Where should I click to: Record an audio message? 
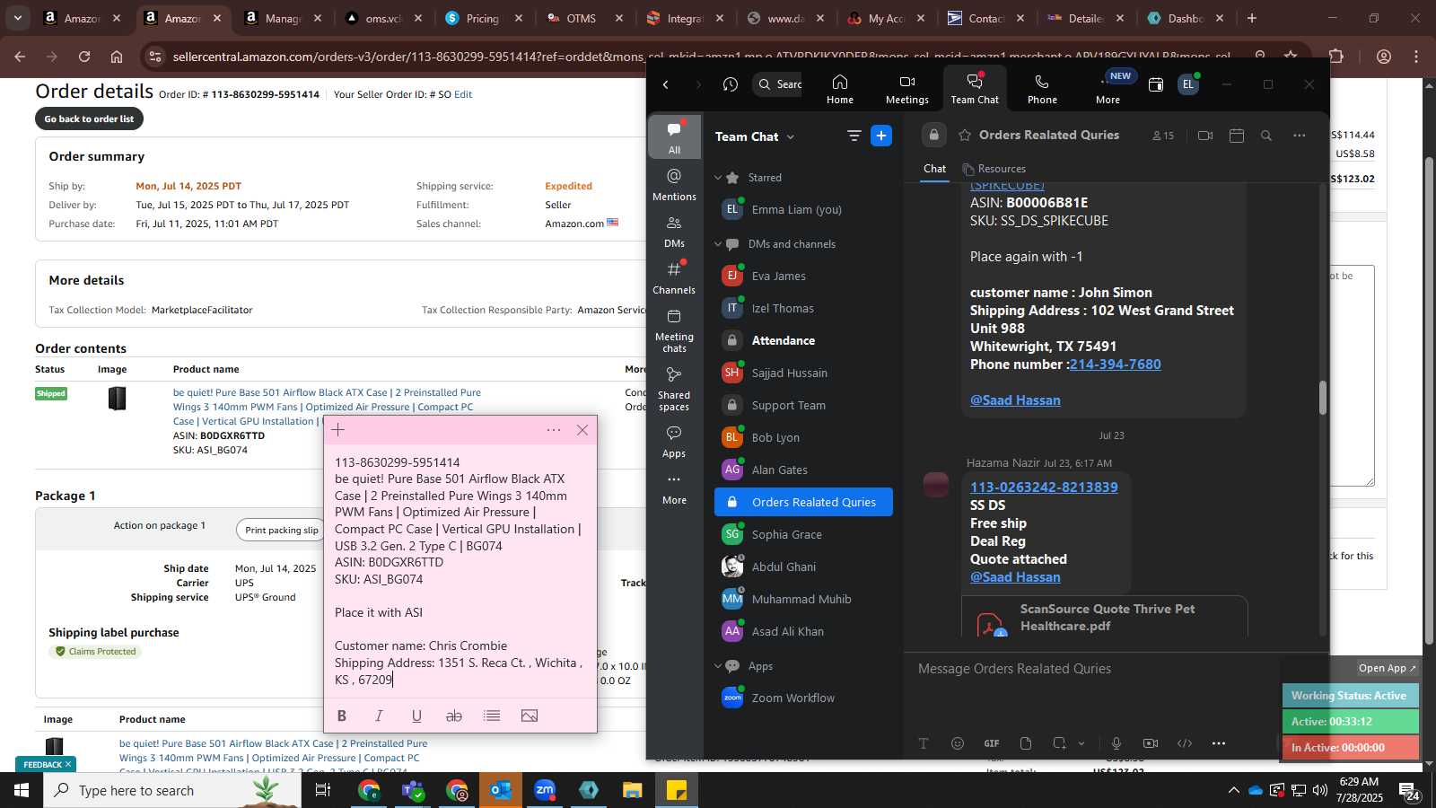pyautogui.click(x=1116, y=743)
